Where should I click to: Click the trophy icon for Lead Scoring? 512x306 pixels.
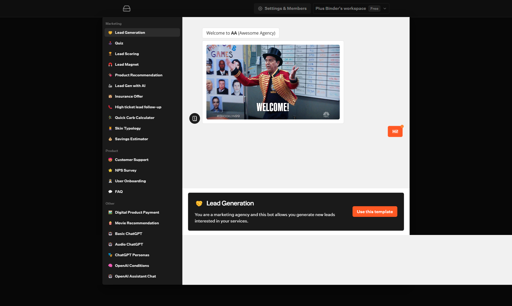[x=110, y=54]
